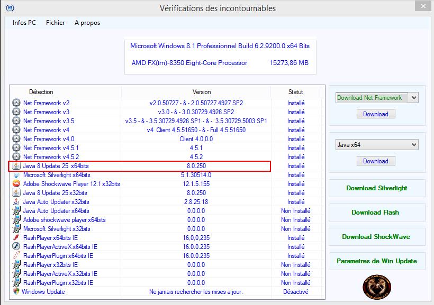Click the gear icon beside Net Framework v4.5.1

pyautogui.click(x=16, y=148)
